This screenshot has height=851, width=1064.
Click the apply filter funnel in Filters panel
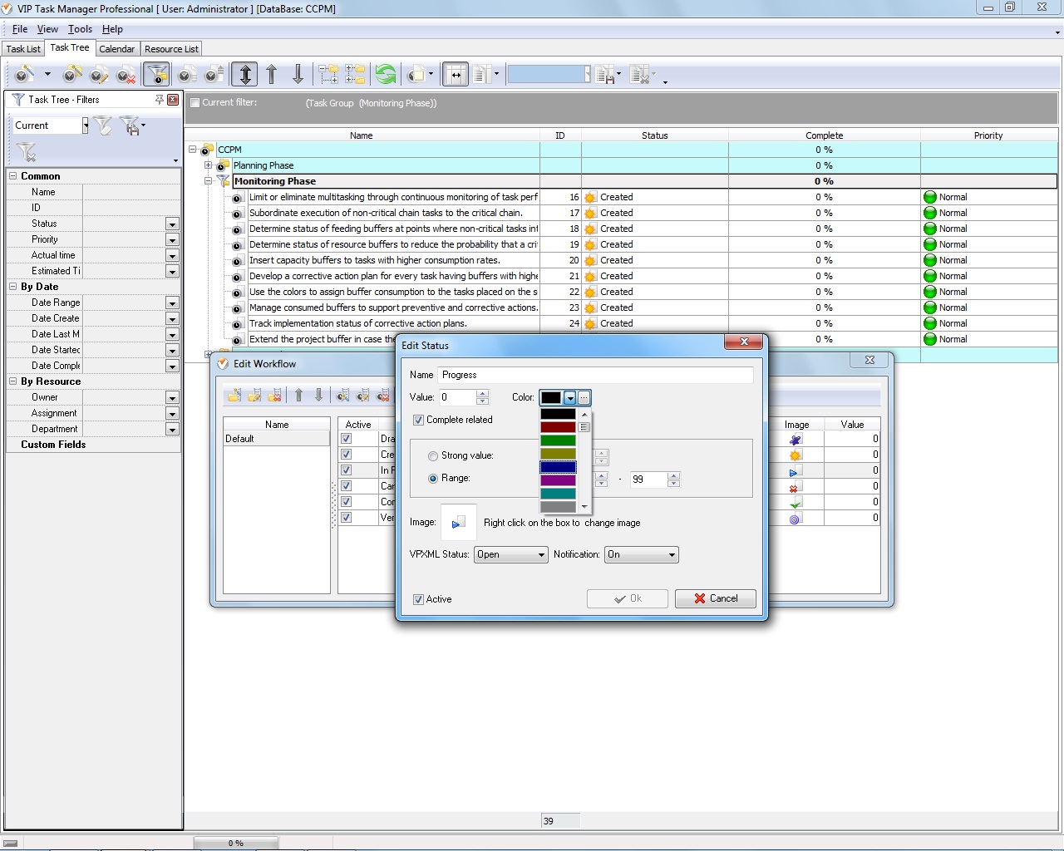click(103, 125)
